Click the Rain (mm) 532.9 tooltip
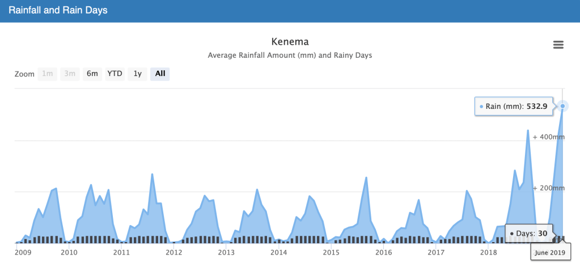Viewport: 580px width, 267px height. (x=514, y=107)
